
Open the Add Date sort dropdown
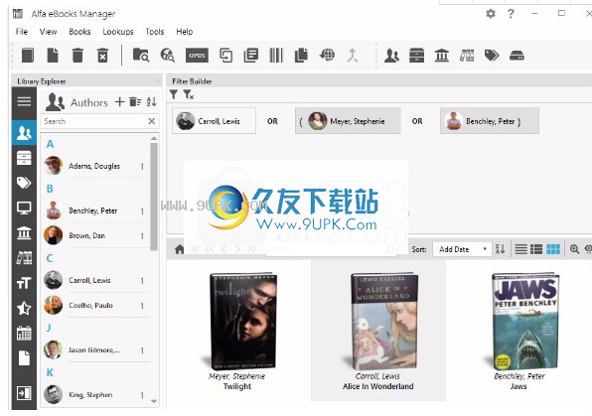(462, 249)
